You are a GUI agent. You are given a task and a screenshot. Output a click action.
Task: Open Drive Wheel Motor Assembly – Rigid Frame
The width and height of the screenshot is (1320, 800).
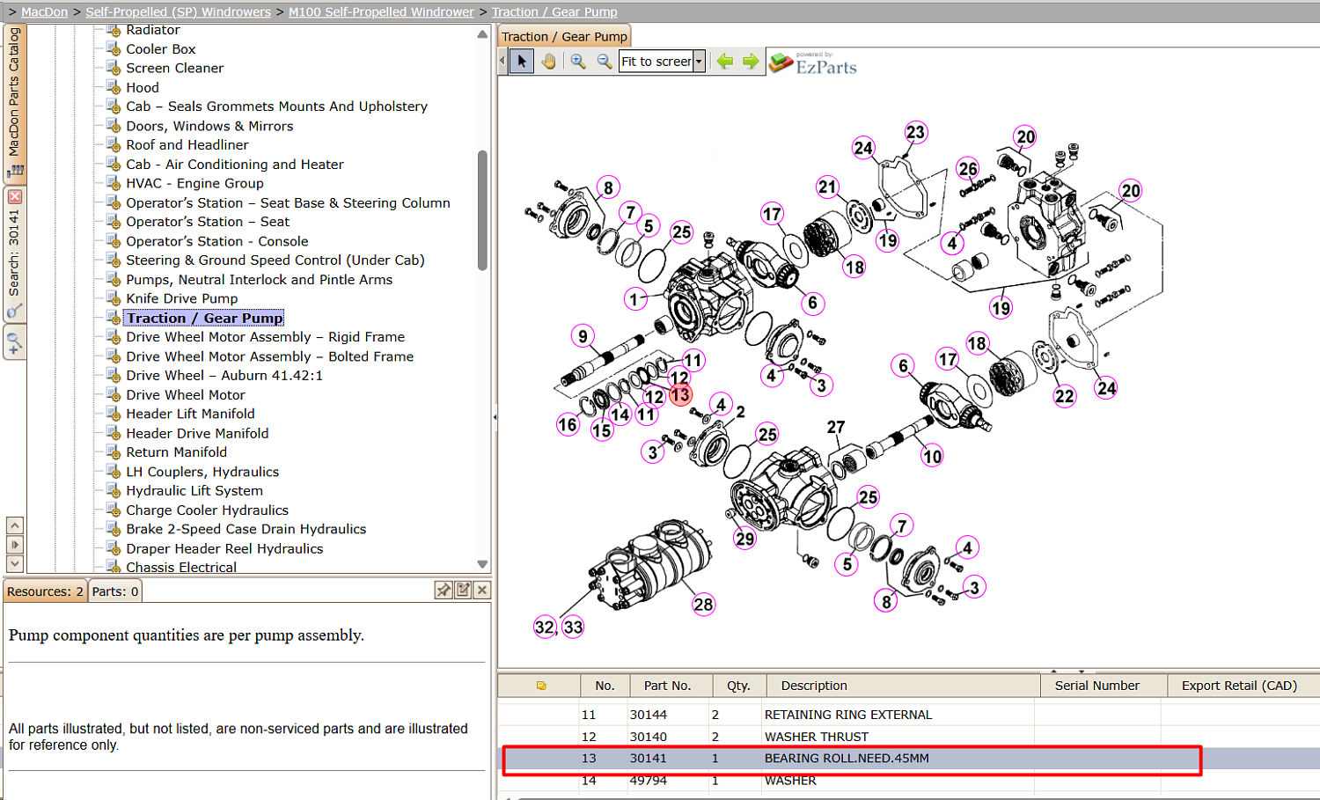click(x=266, y=337)
